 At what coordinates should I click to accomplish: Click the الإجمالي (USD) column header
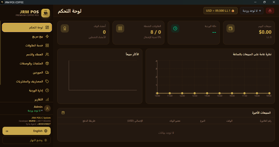click(135, 121)
